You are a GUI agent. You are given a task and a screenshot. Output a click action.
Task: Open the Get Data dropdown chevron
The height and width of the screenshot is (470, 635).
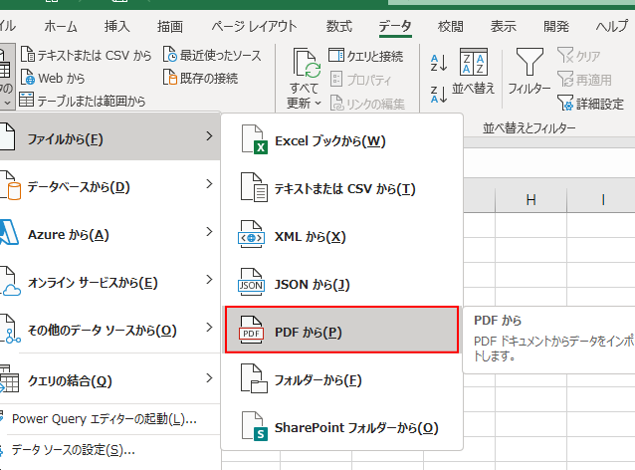tap(7, 103)
